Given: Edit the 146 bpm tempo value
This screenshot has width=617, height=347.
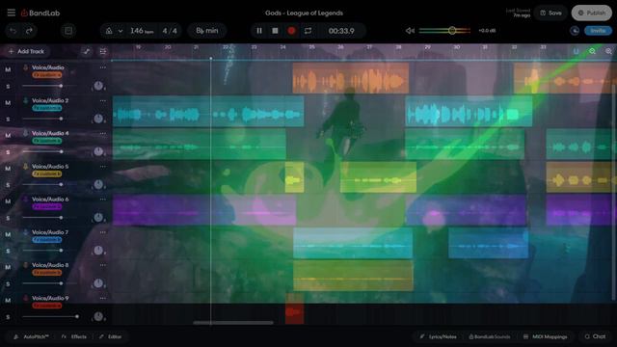Looking at the screenshot, I should tap(142, 31).
